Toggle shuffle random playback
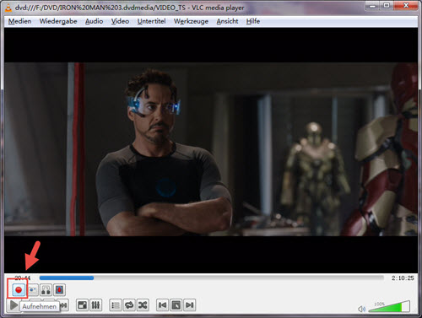The width and height of the screenshot is (422, 318). (143, 305)
